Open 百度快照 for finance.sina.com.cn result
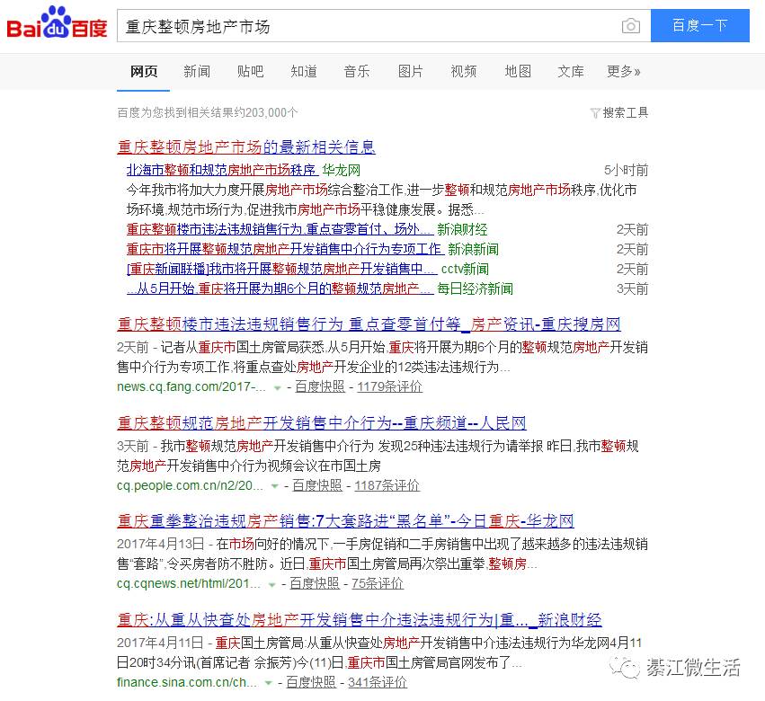Image resolution: width=765 pixels, height=701 pixels. (x=311, y=682)
